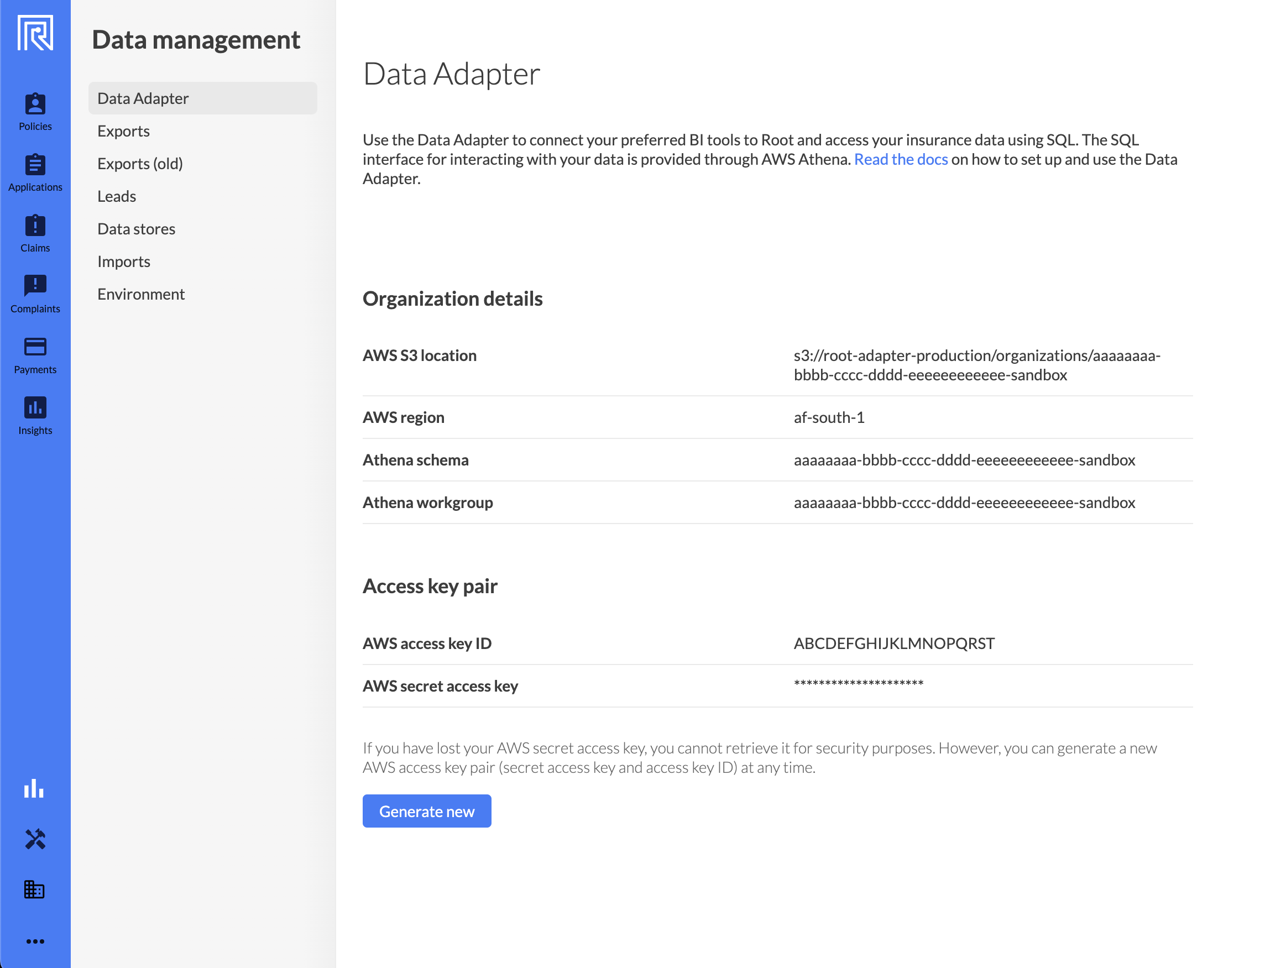Follow the Read the docs link
The image size is (1286, 968).
[901, 159]
